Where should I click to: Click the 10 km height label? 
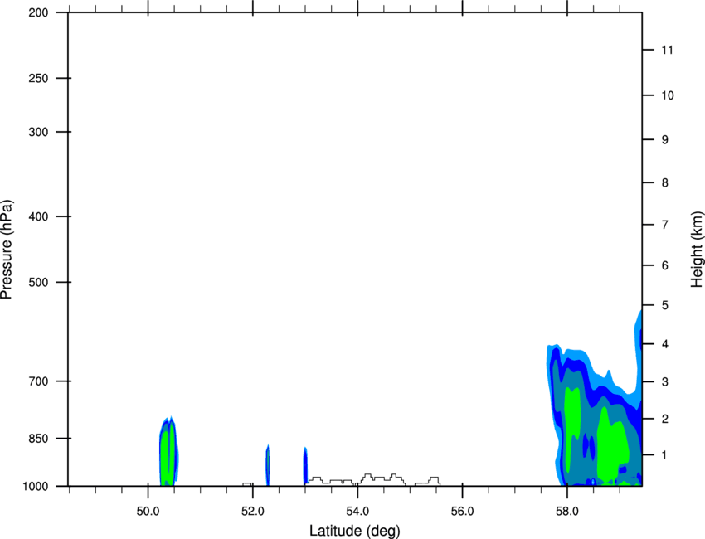click(668, 95)
